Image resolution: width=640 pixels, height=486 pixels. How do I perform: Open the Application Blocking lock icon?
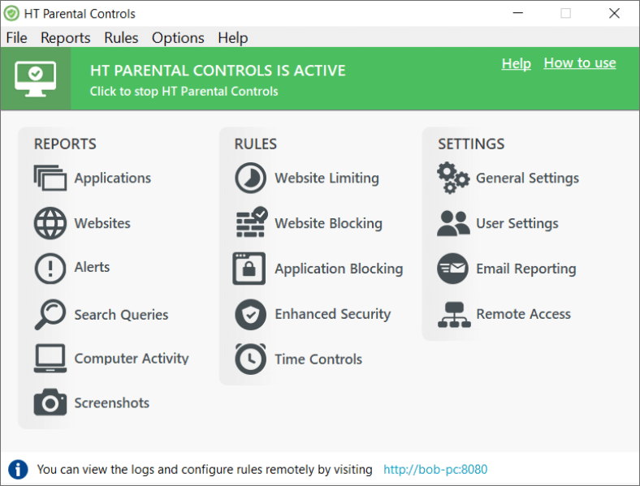click(x=249, y=269)
